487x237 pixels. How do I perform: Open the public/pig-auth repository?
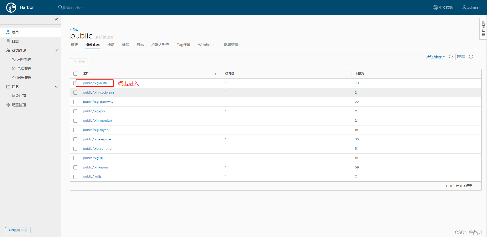[95, 83]
